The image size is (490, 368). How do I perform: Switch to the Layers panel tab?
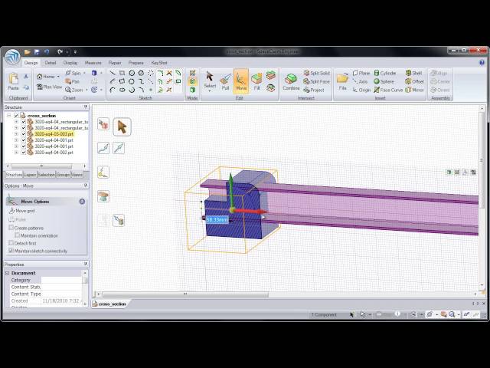[x=31, y=175]
